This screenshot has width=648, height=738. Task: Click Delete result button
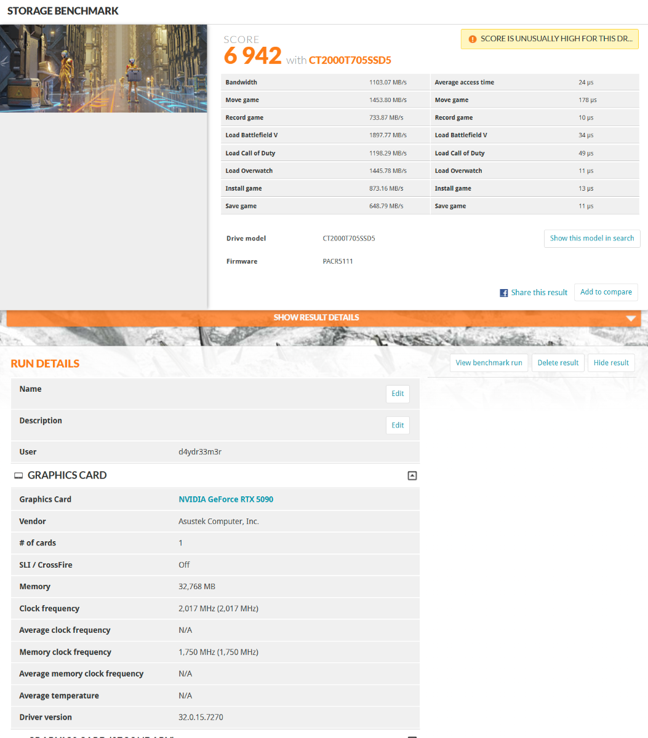(x=558, y=363)
